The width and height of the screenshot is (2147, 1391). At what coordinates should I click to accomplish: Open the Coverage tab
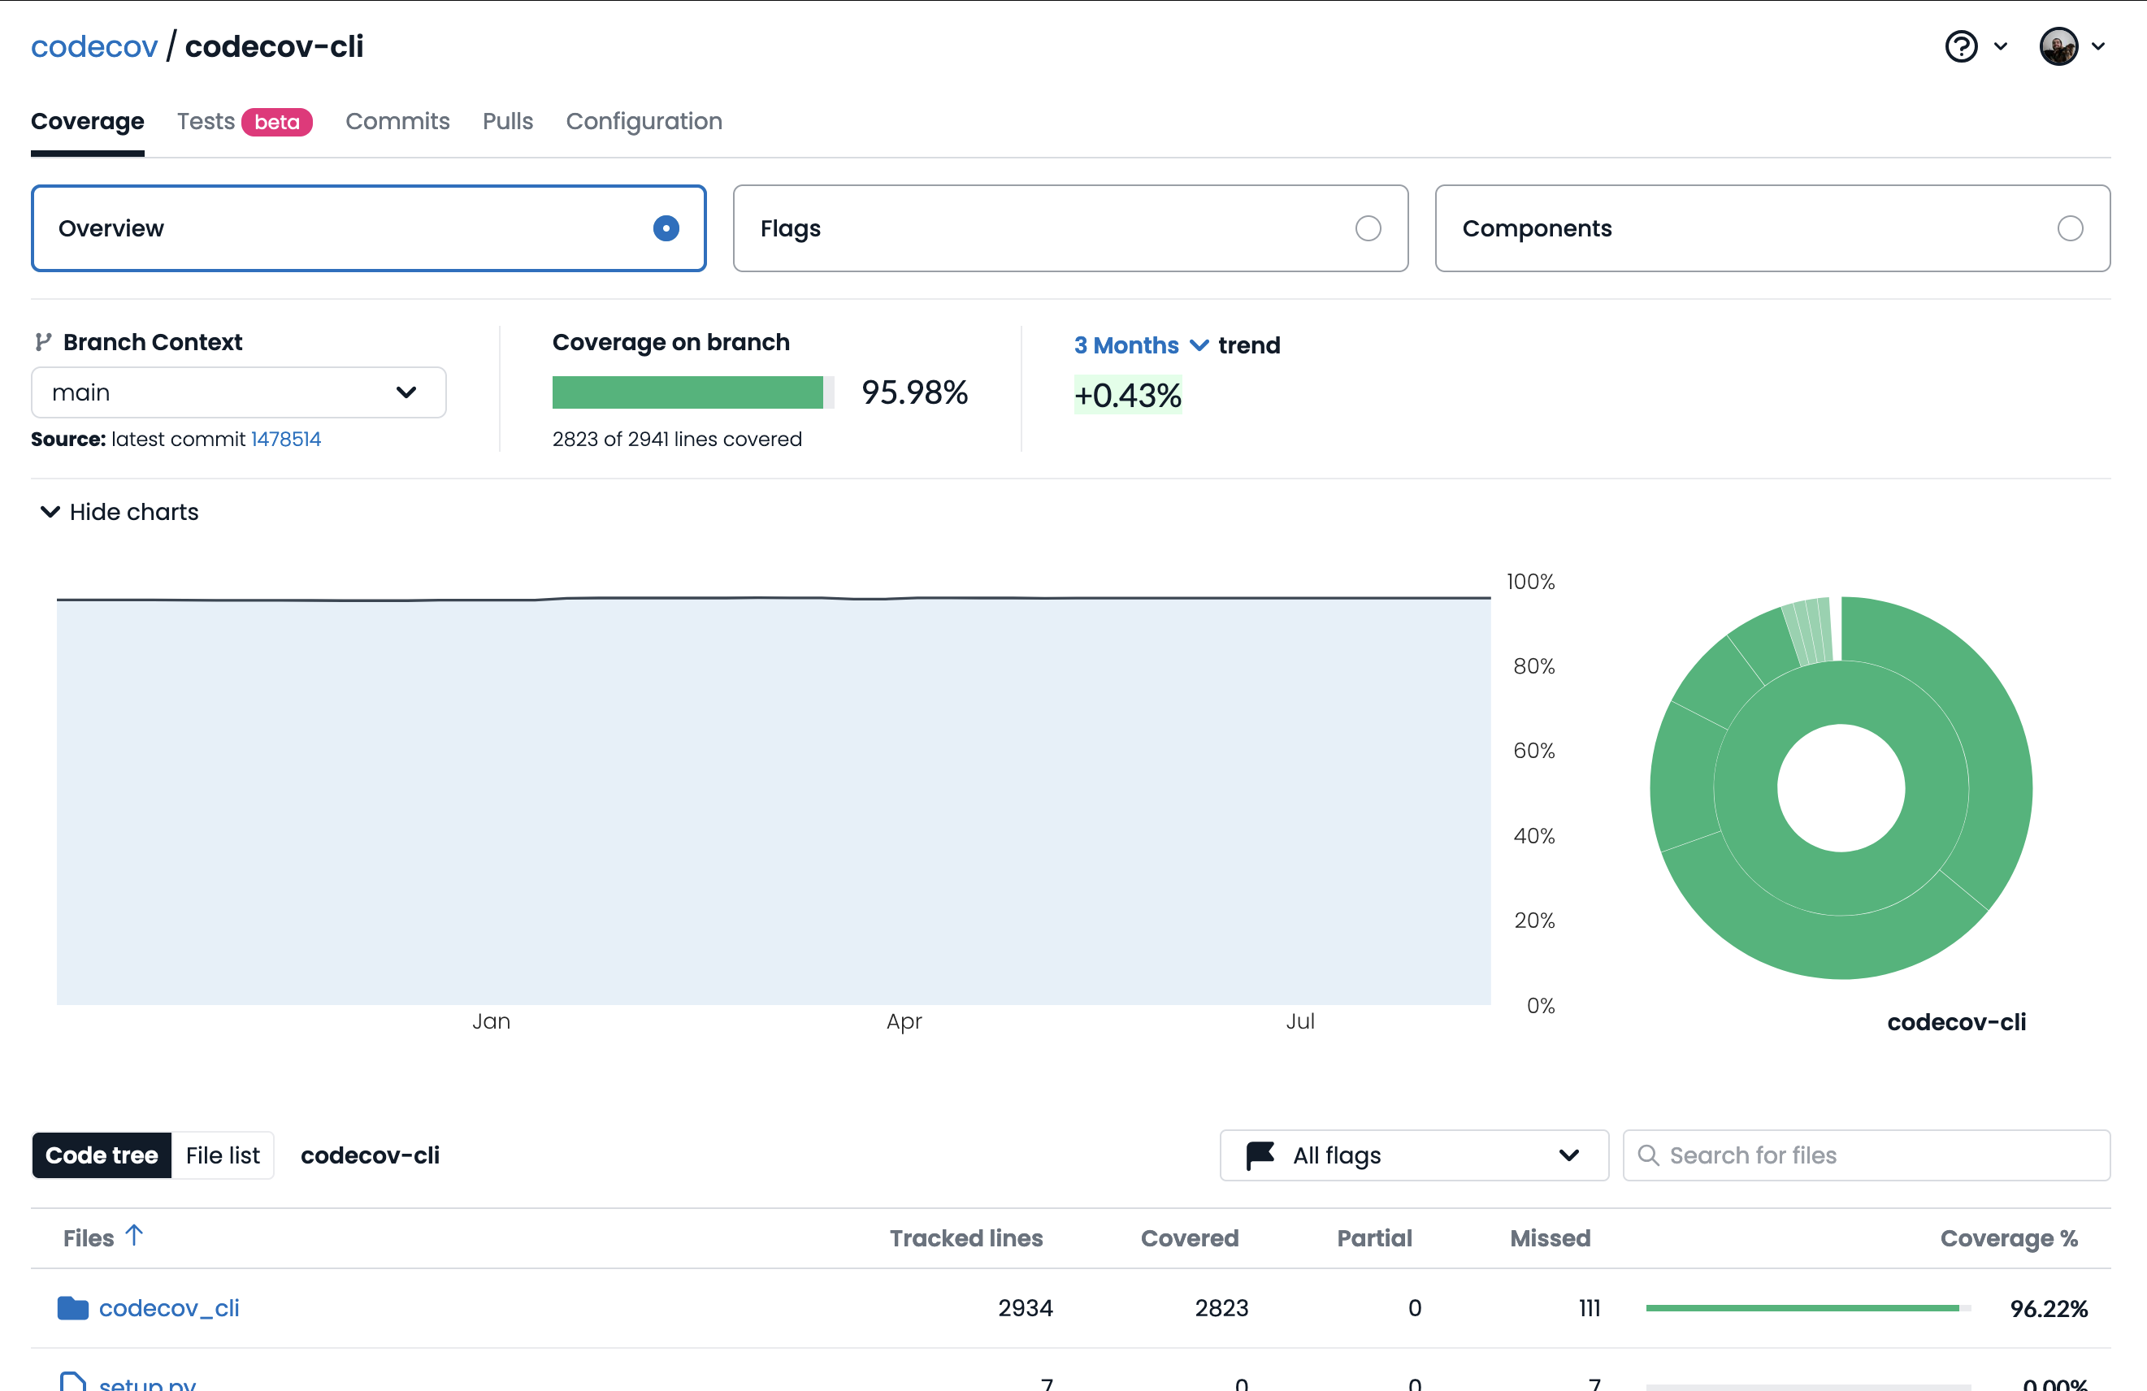pos(88,121)
